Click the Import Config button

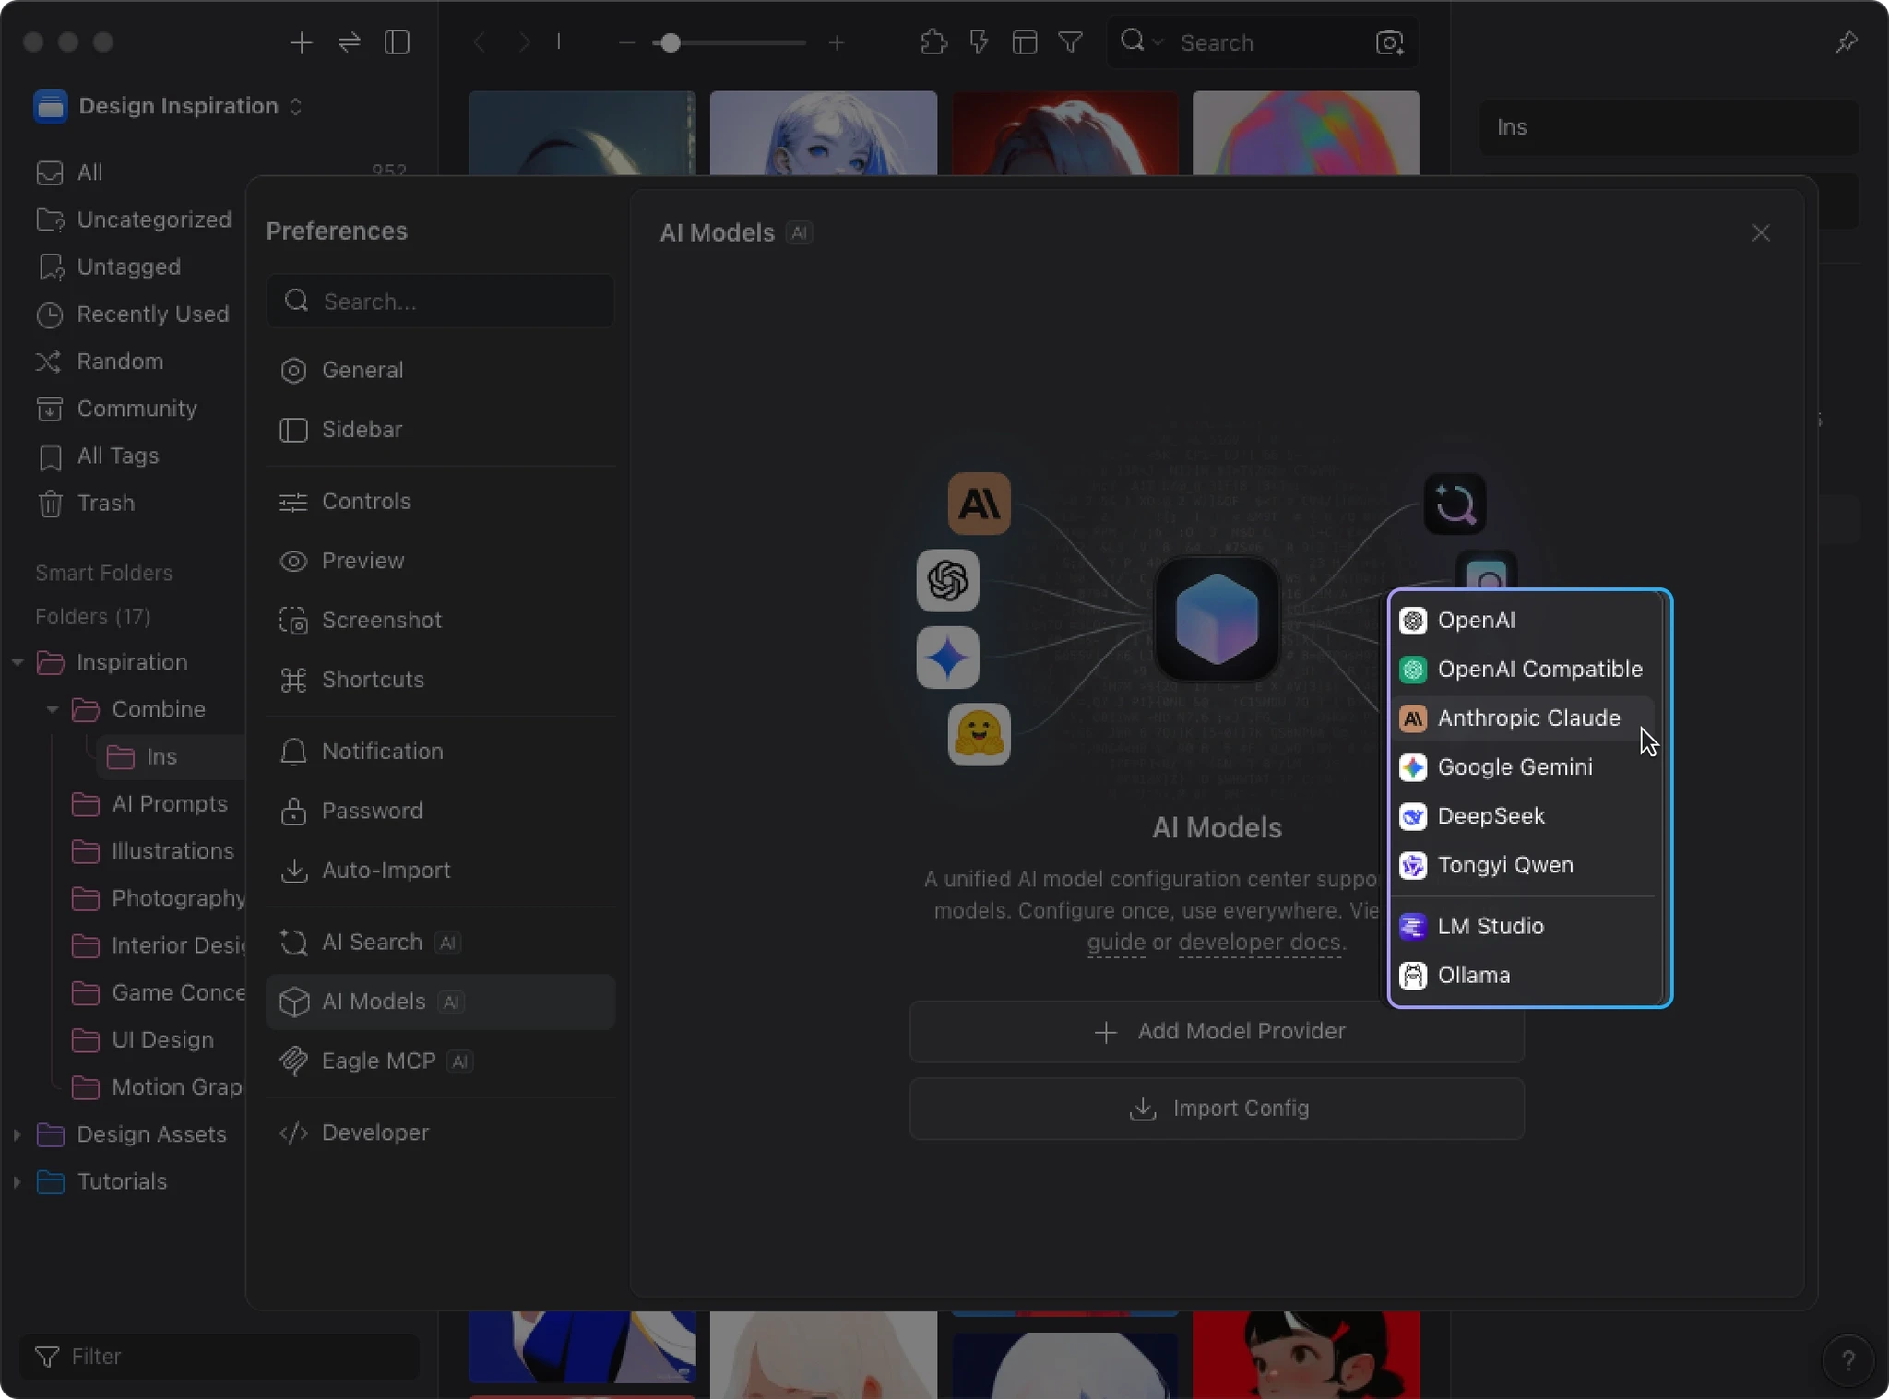[1217, 1109]
